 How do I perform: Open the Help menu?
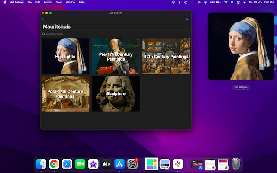[x=82, y=2]
